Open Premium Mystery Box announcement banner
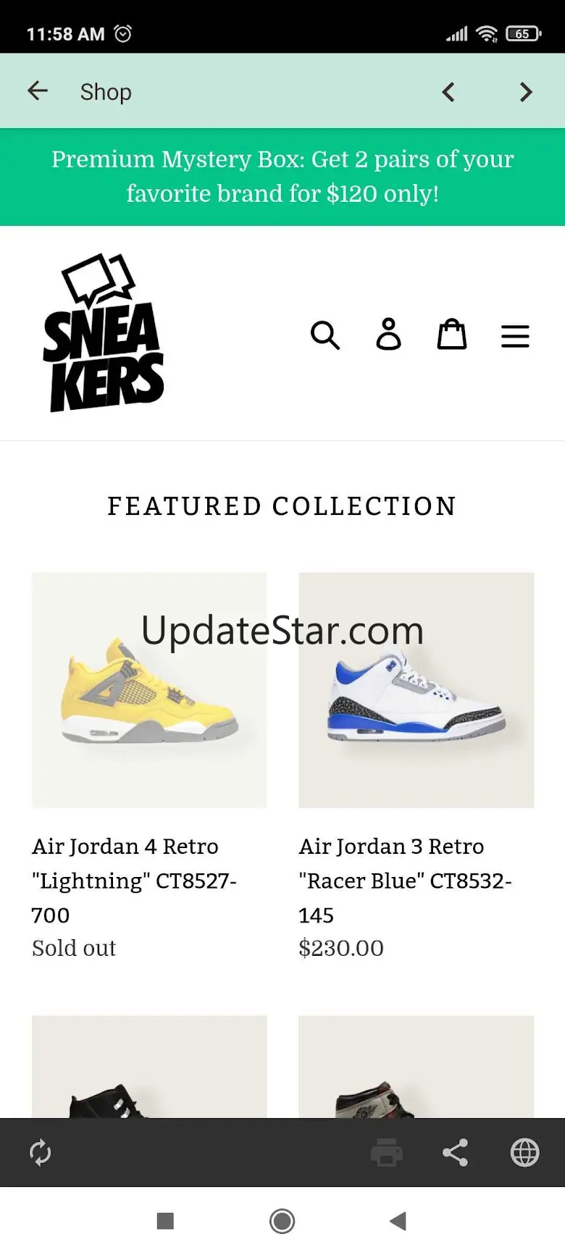 tap(282, 177)
